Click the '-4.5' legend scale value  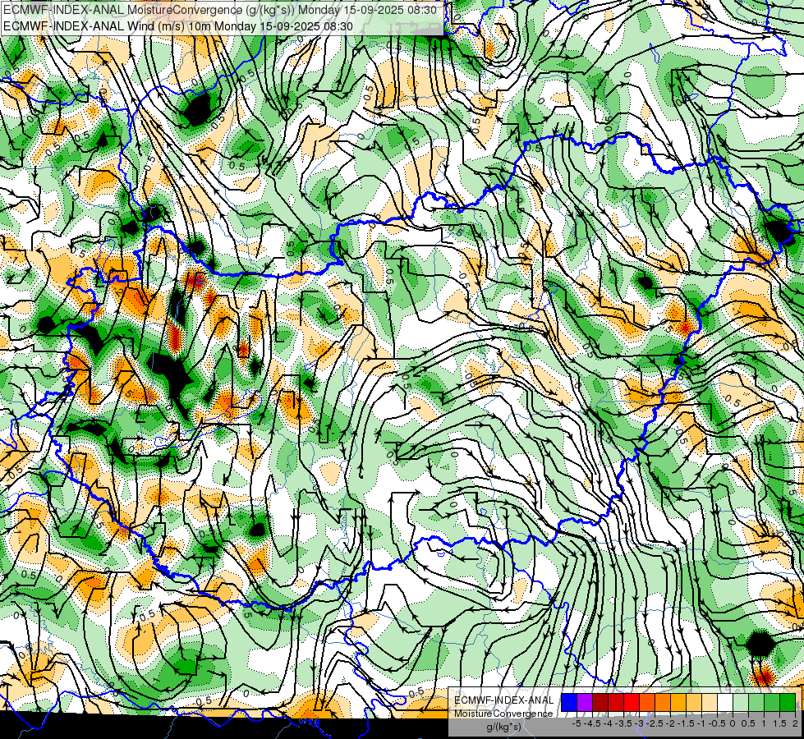(x=592, y=723)
